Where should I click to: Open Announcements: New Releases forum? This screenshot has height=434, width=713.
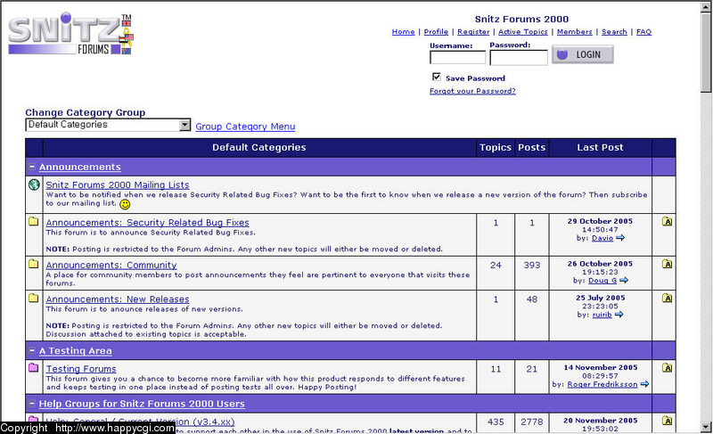click(x=118, y=299)
